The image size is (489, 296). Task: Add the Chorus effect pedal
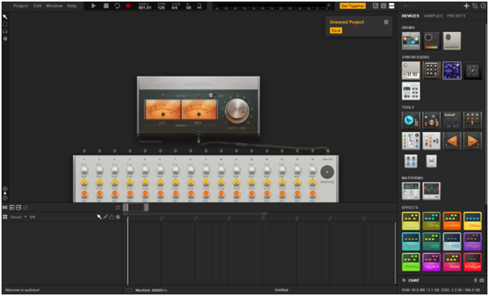tap(410, 221)
